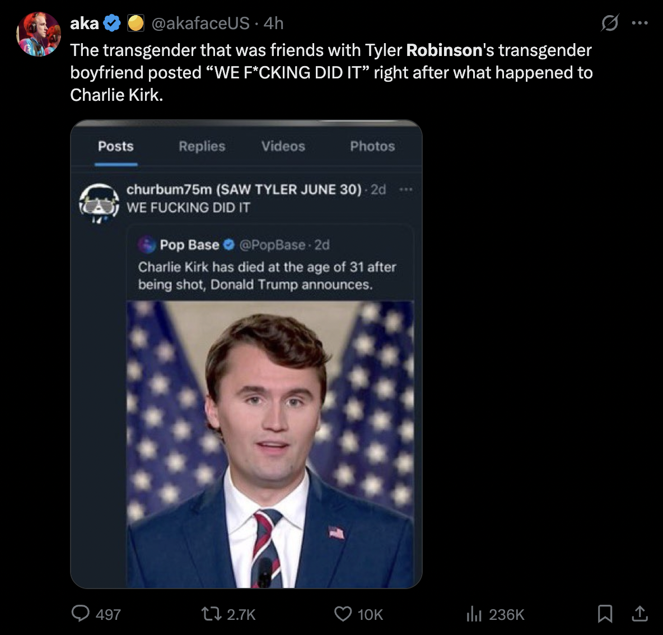Click the @PopBase handle in the quoted post

[272, 245]
